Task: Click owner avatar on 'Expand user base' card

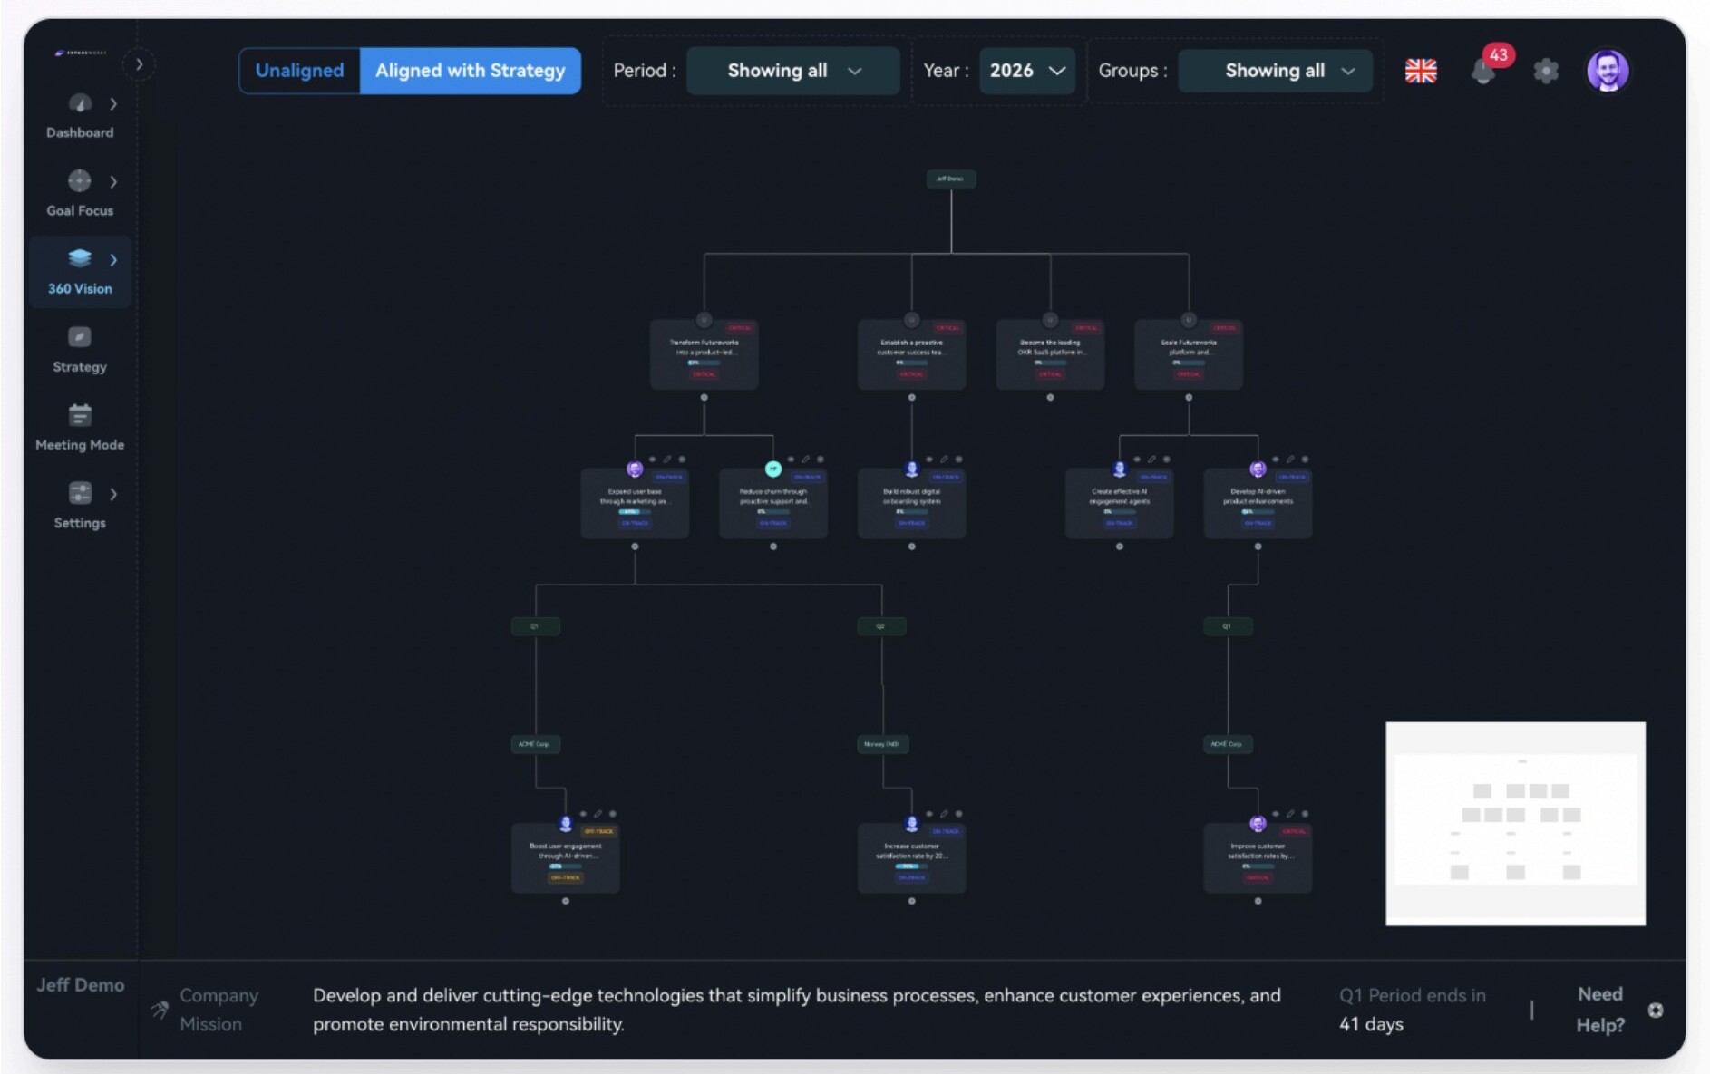Action: (635, 469)
